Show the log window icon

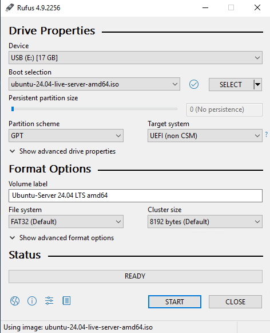[x=66, y=301]
